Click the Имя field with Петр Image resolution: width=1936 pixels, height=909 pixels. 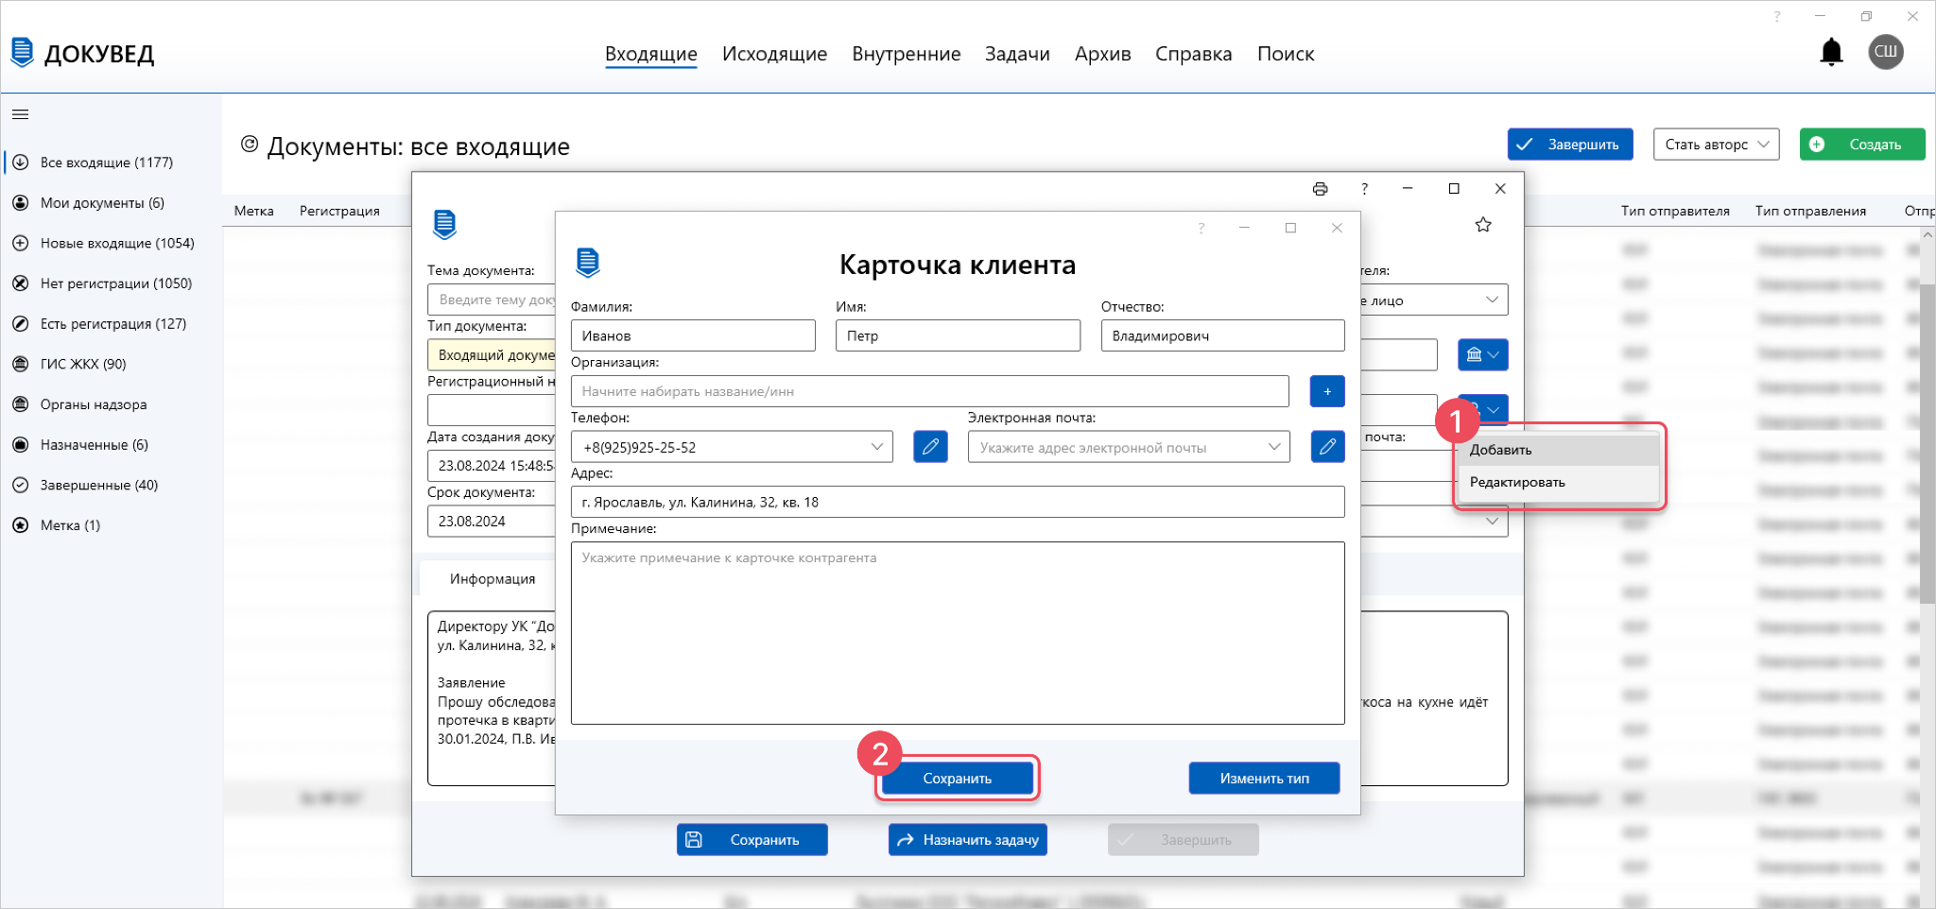(x=958, y=335)
